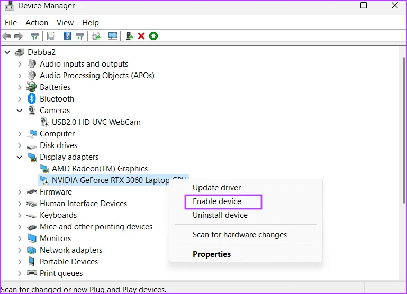
Task: Expand Audio inputs and outputs
Action: pyautogui.click(x=20, y=64)
